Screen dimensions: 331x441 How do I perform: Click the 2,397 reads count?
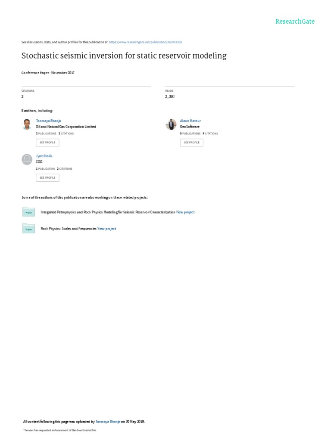click(170, 96)
